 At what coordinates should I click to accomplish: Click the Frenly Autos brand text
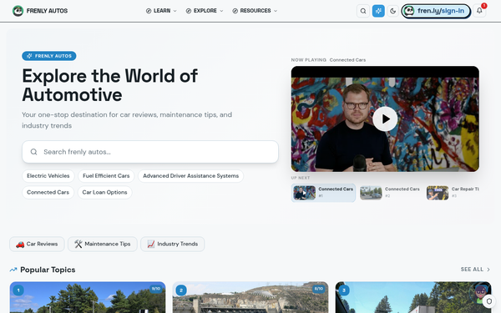click(47, 11)
